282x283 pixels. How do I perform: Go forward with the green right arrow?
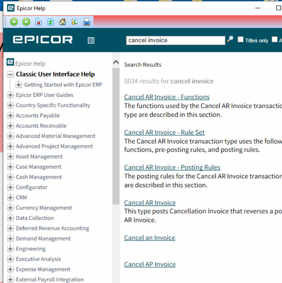coord(26,22)
